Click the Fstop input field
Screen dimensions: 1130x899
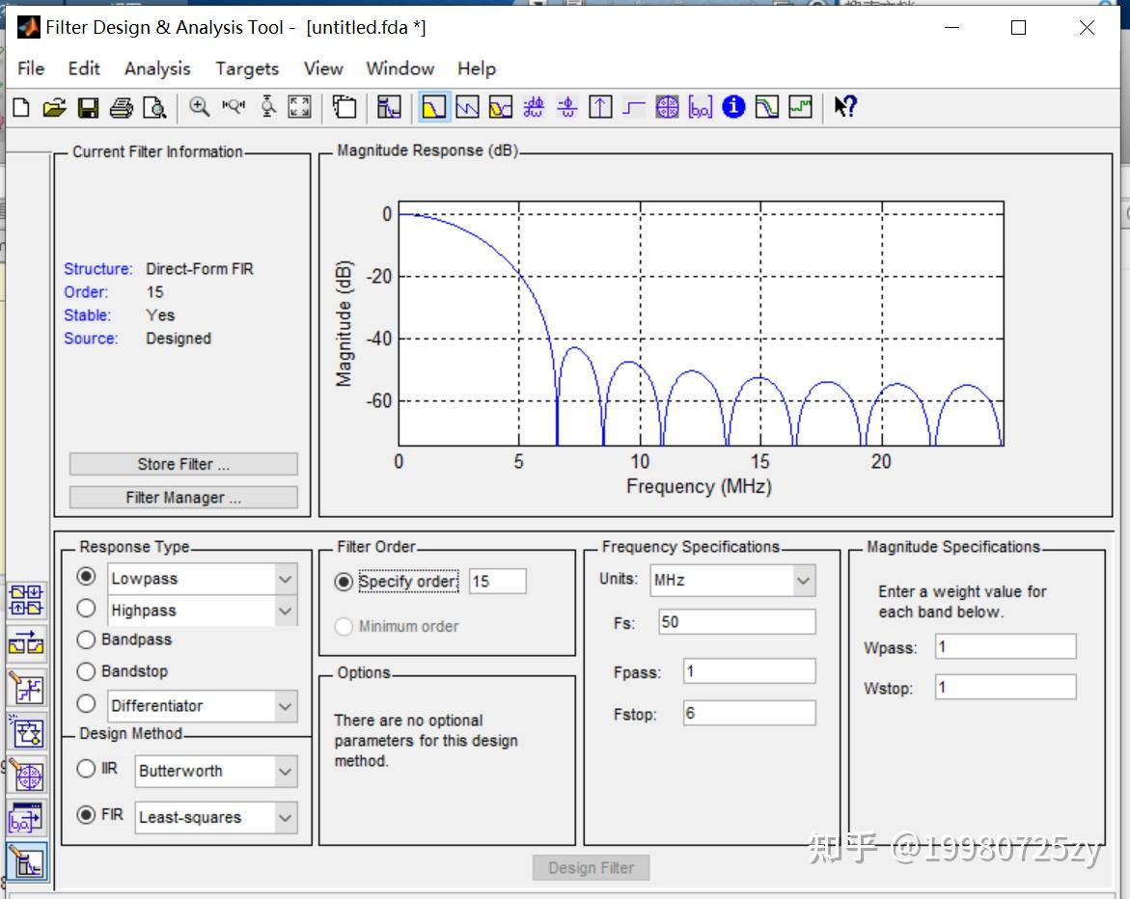click(x=749, y=714)
